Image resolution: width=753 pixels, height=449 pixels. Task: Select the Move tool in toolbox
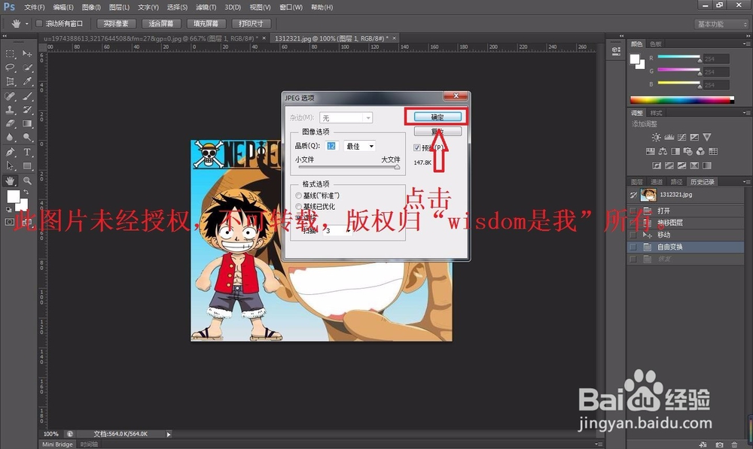coord(27,53)
